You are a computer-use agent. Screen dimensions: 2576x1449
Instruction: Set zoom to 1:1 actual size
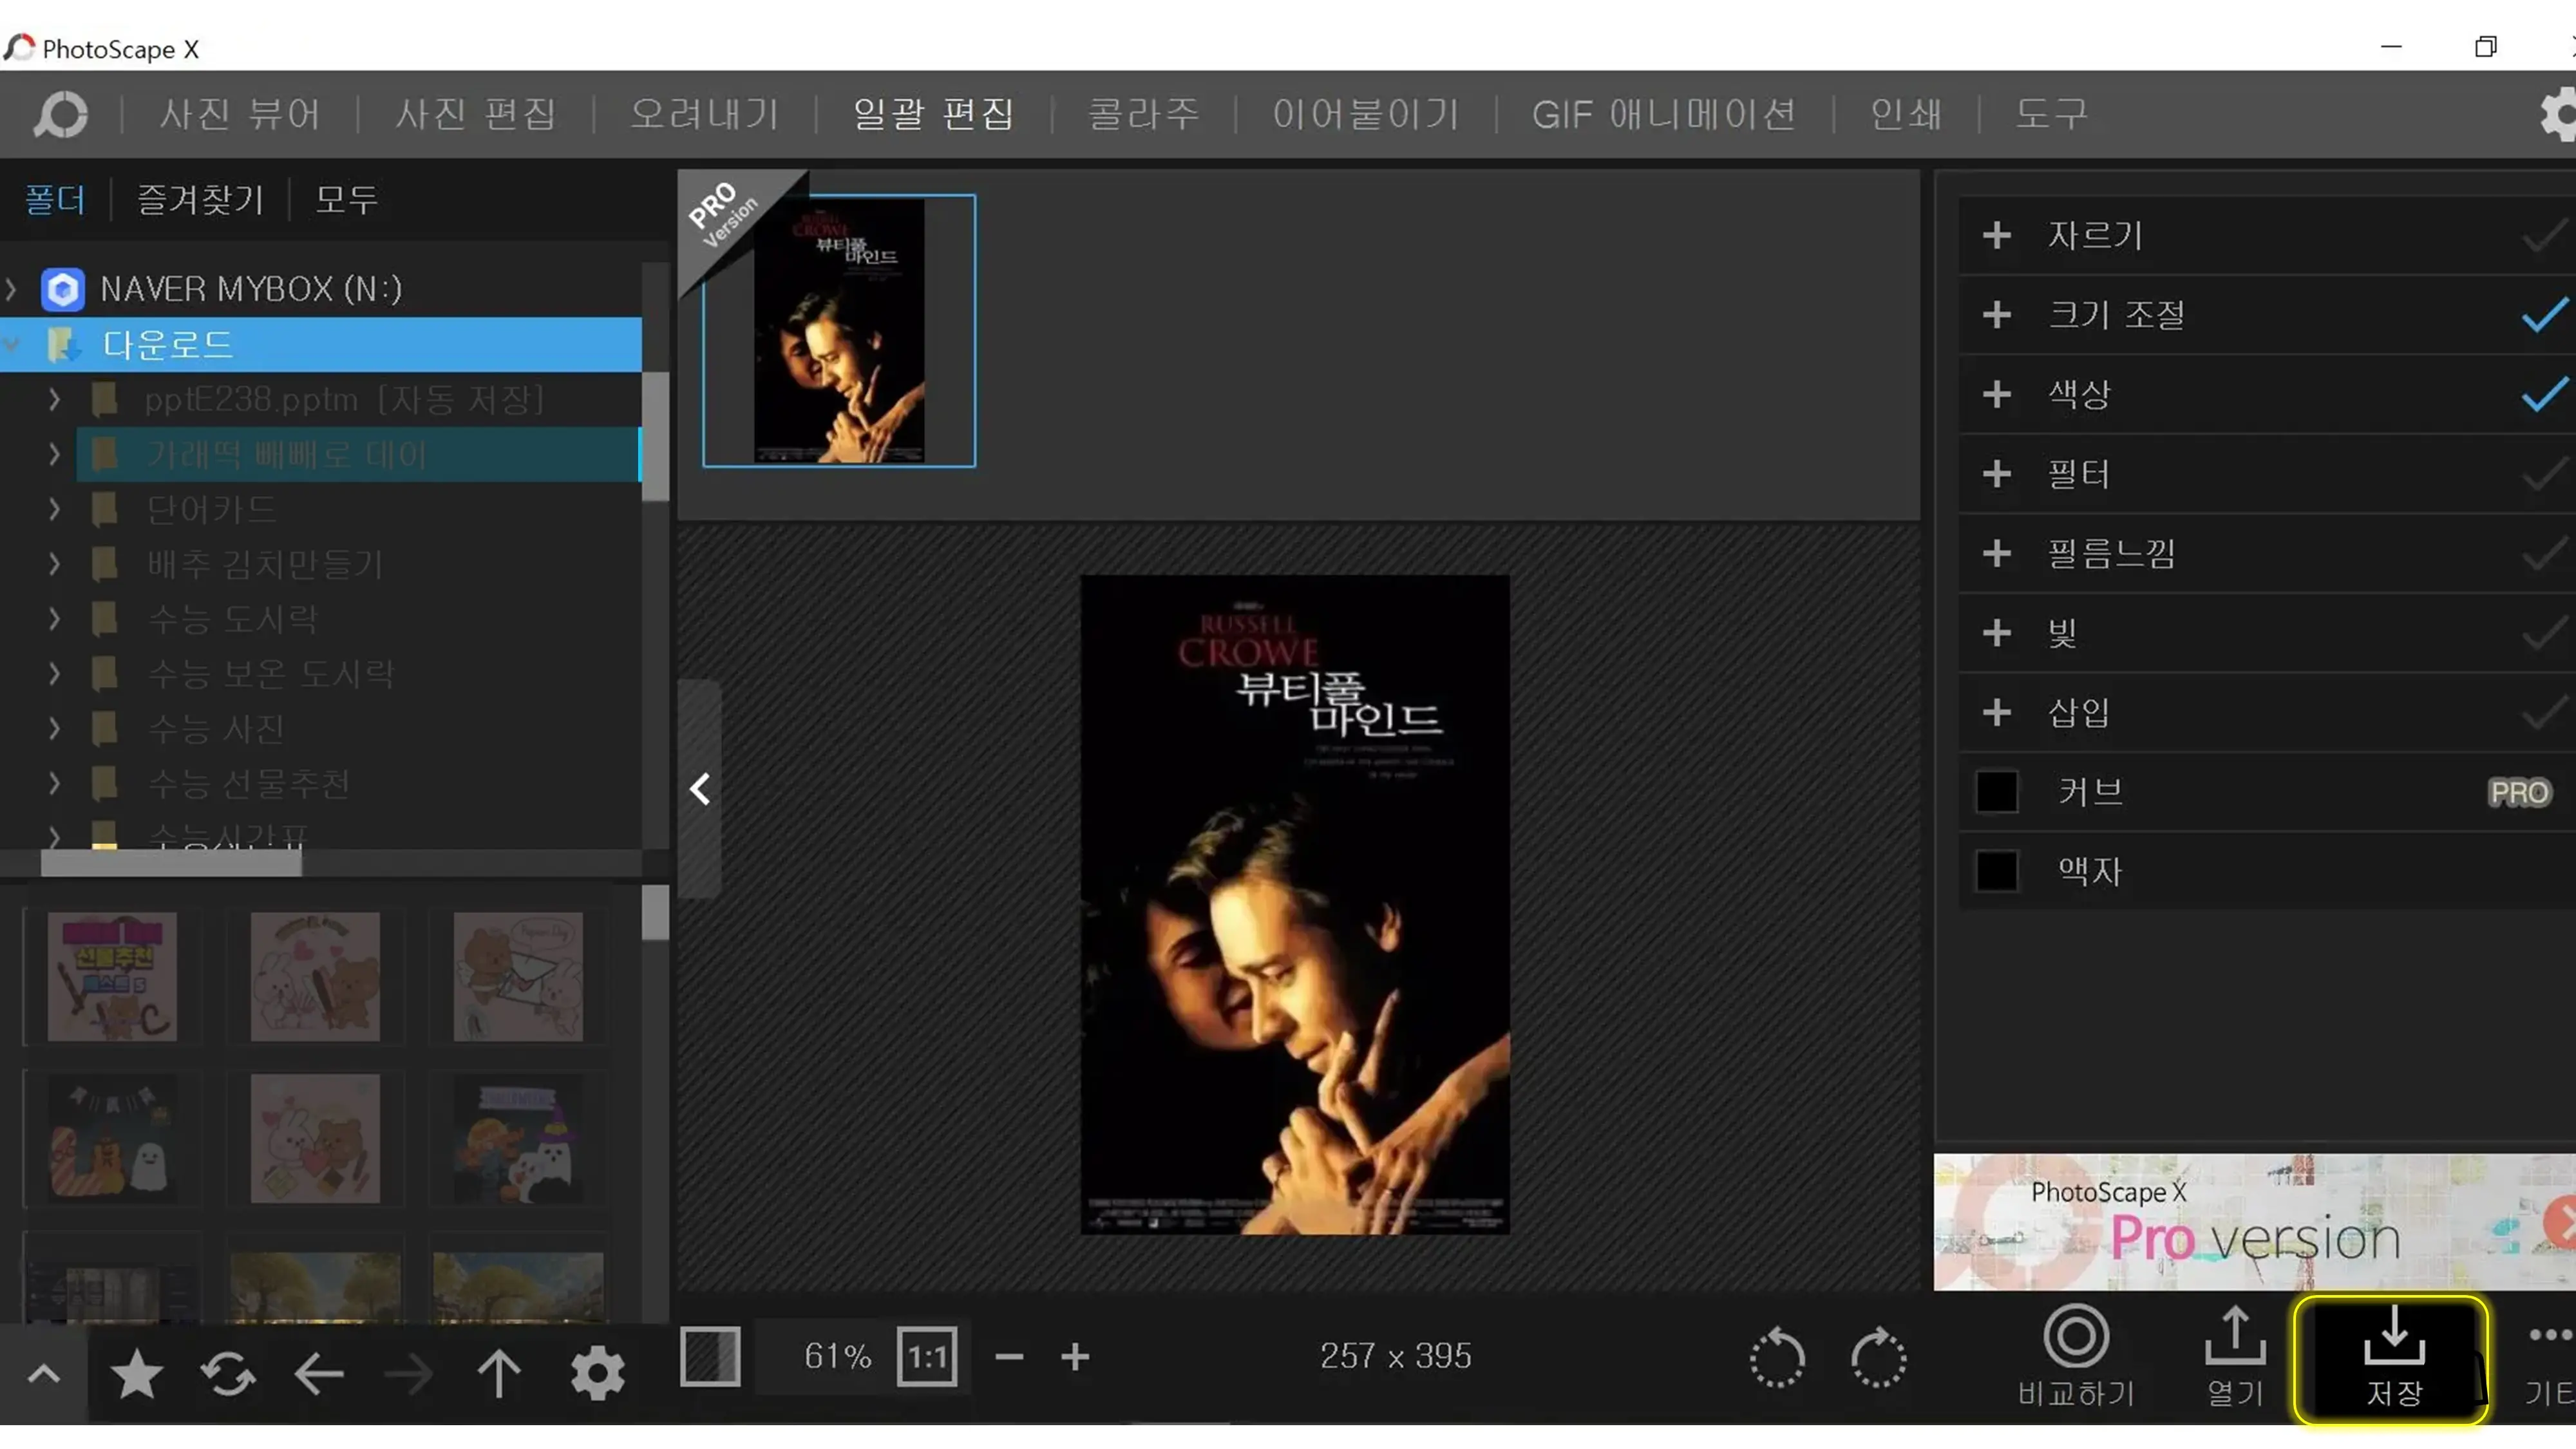[x=927, y=1357]
